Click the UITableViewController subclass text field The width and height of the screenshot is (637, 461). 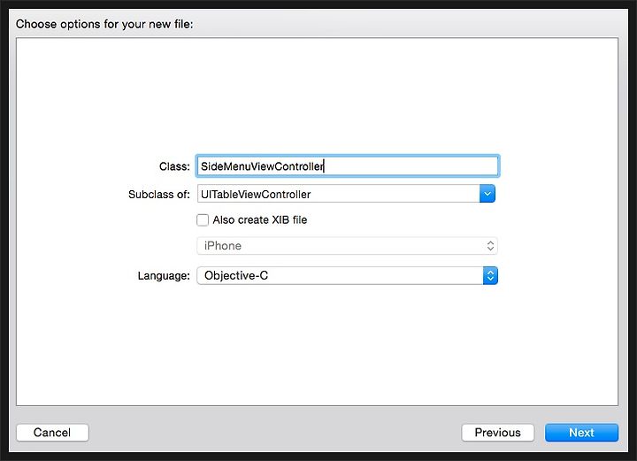coord(338,194)
